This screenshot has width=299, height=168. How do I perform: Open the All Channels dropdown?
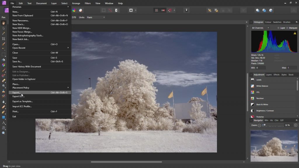click(x=260, y=28)
